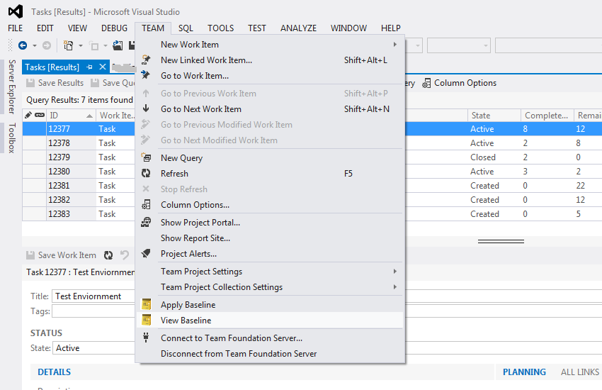Click the Show Project Portal icon

146,222
